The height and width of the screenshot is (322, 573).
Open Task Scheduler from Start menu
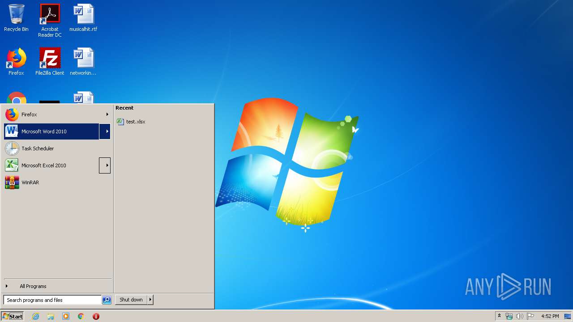pyautogui.click(x=57, y=148)
